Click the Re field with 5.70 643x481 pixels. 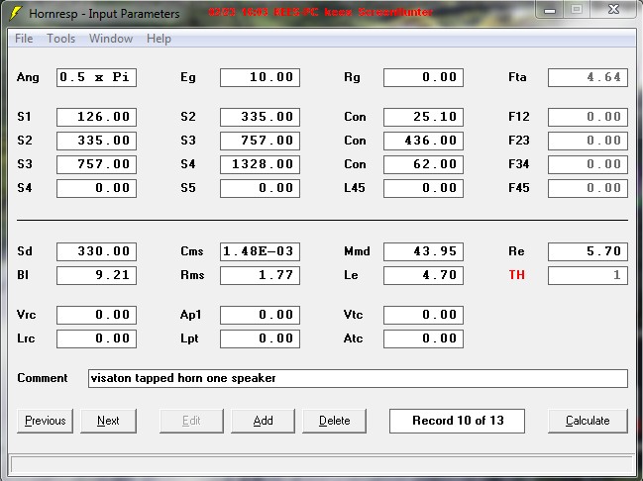588,251
